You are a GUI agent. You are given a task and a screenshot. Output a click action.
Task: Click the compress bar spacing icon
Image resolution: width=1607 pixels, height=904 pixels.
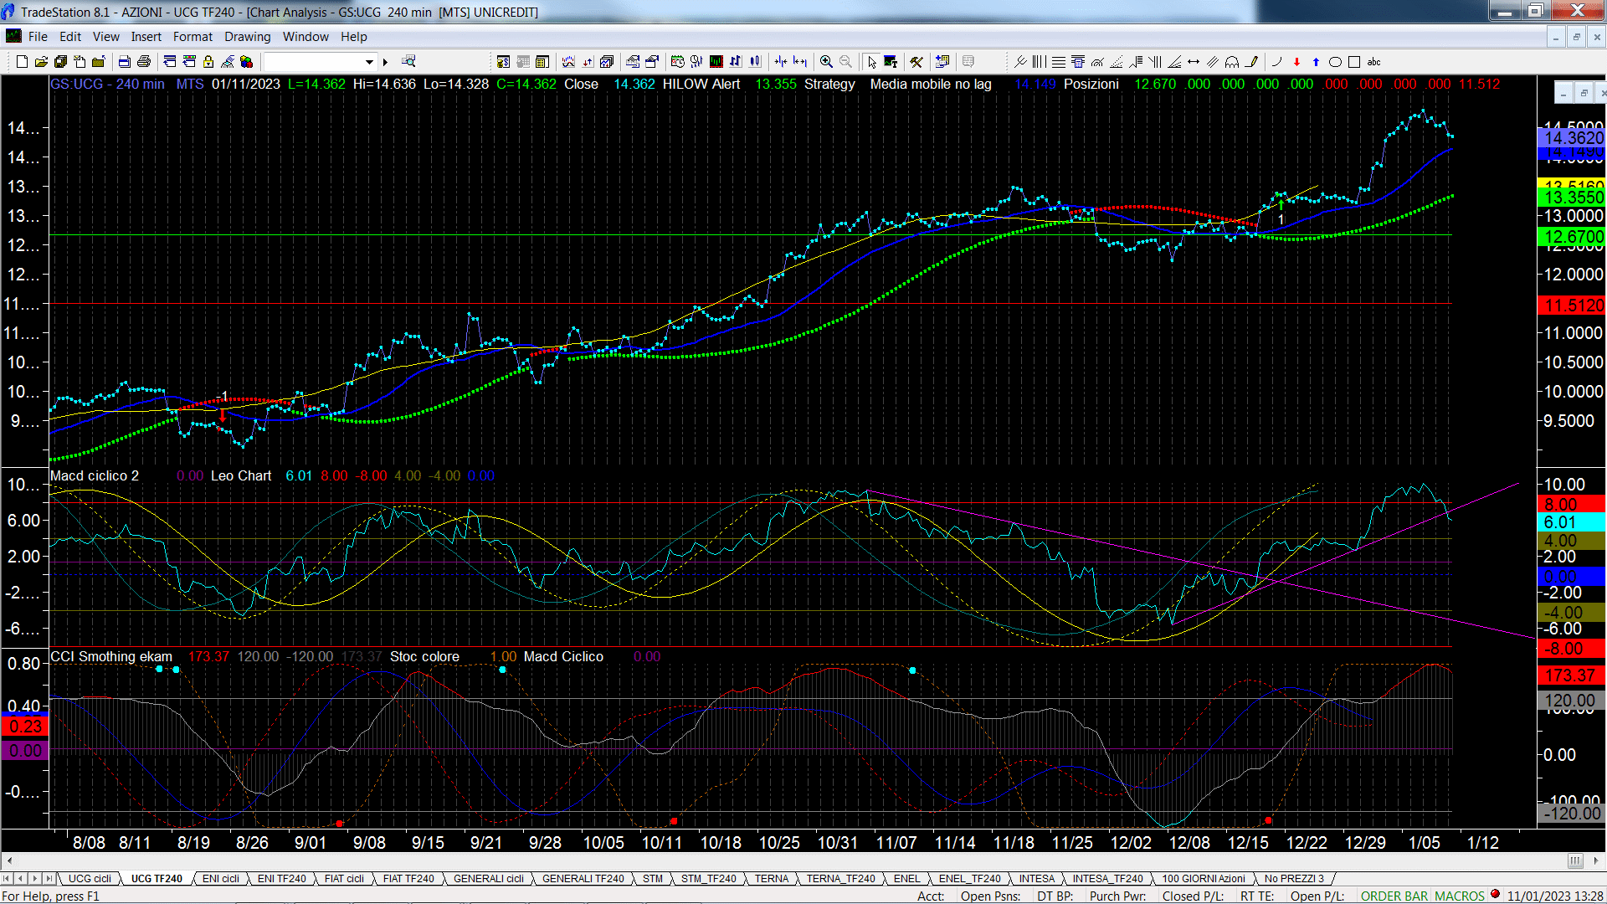coord(781,61)
